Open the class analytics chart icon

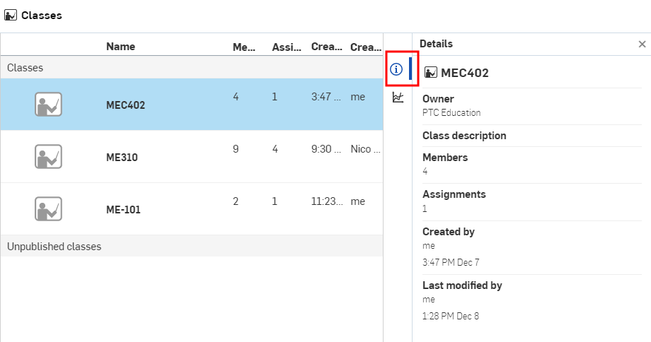click(x=398, y=98)
